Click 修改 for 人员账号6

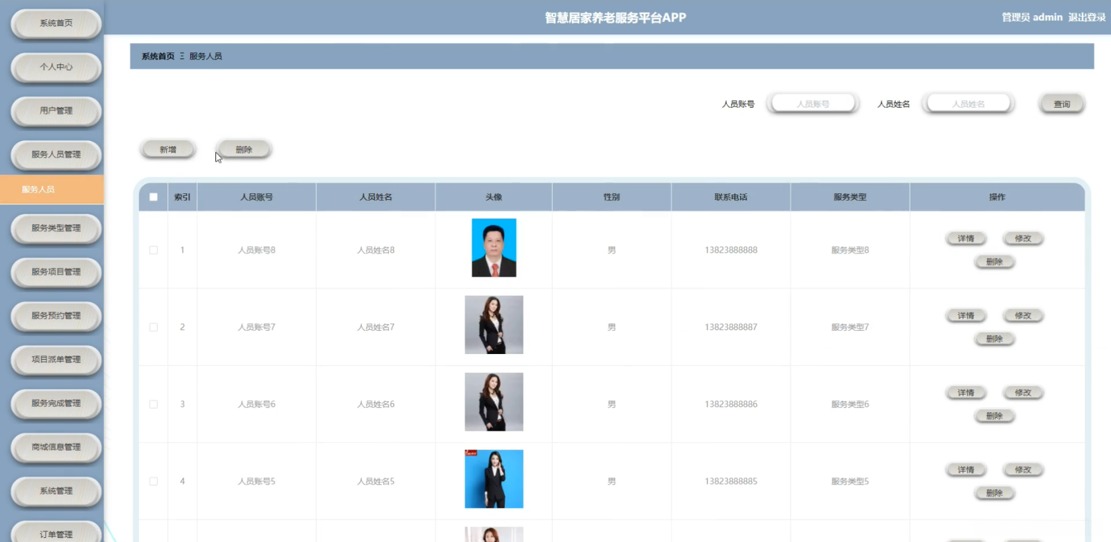pos(1023,393)
